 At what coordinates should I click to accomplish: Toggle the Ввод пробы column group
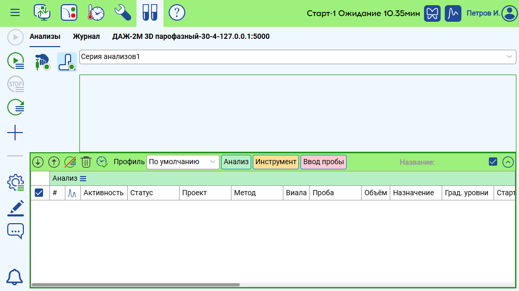click(x=323, y=162)
